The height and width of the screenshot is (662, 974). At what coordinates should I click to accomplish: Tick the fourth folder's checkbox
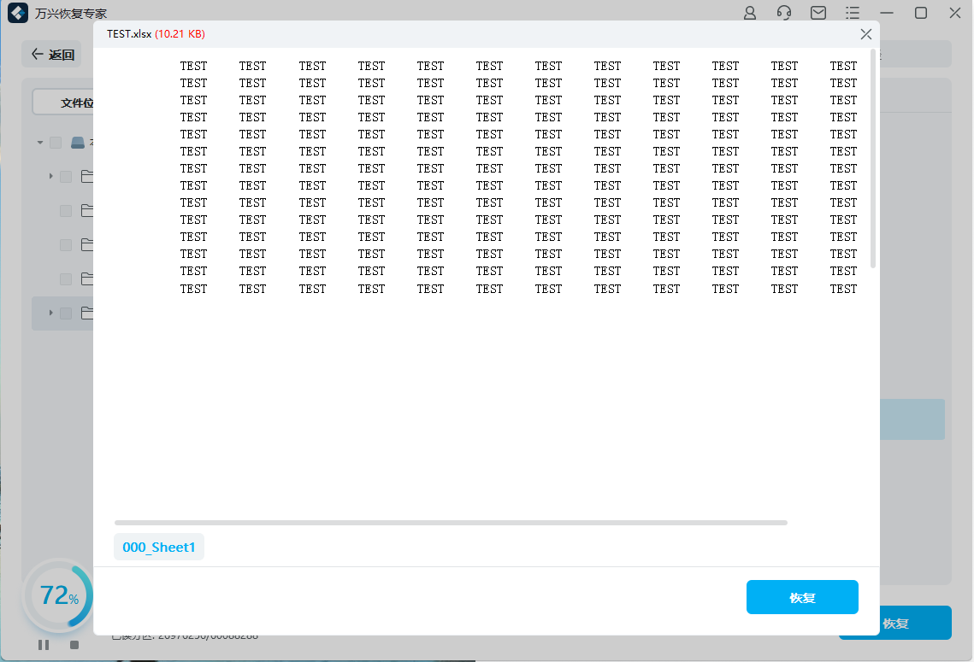coord(65,279)
